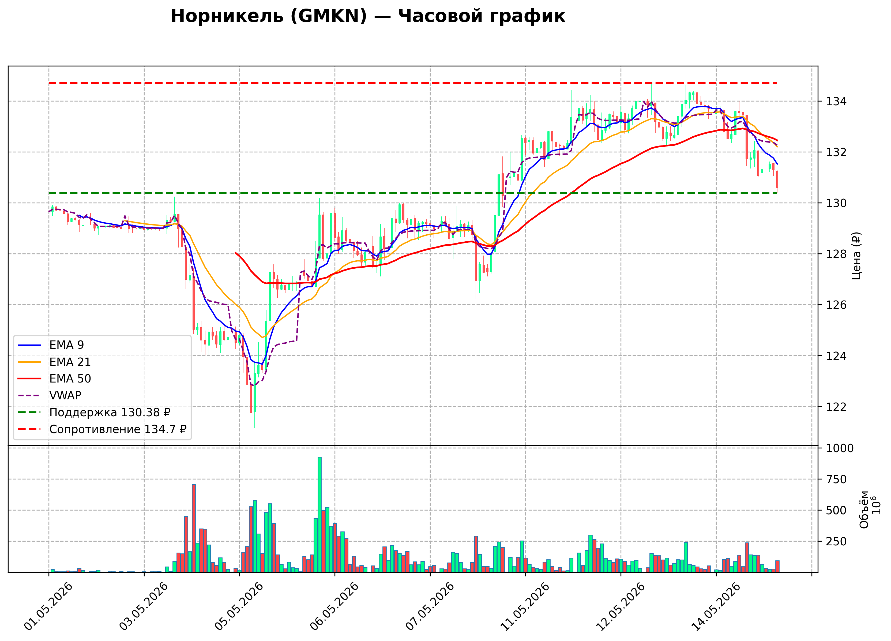The width and height of the screenshot is (891, 641).
Task: Click date label 05.05.2026 on x-axis
Action: click(x=239, y=606)
